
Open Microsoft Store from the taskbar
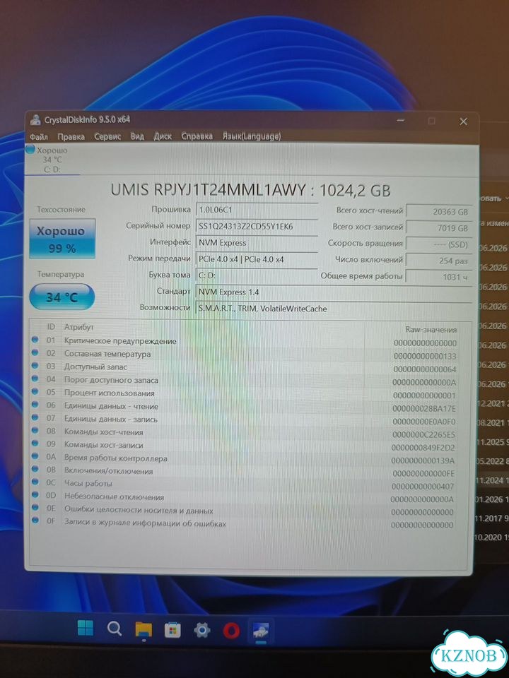click(x=172, y=631)
